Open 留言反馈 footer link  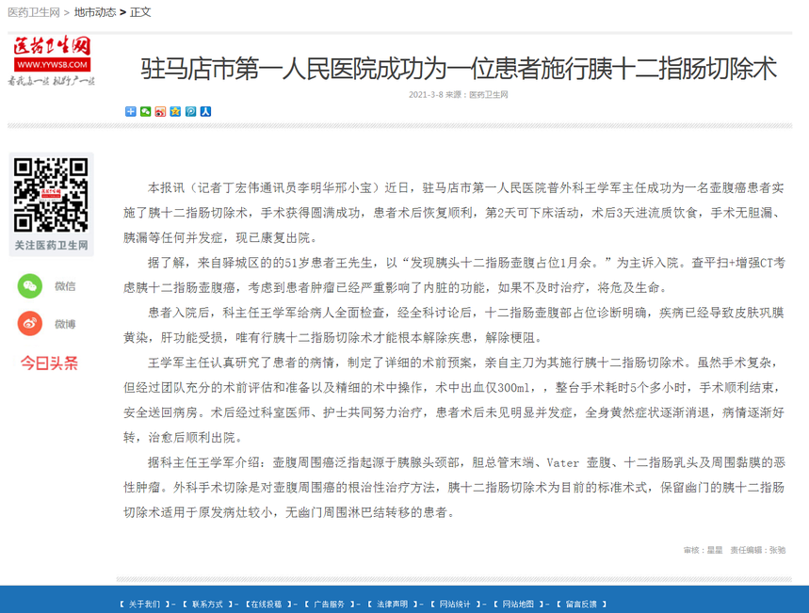581,605
